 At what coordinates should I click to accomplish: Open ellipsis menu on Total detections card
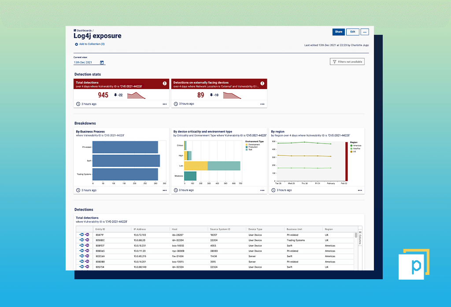tap(165, 104)
